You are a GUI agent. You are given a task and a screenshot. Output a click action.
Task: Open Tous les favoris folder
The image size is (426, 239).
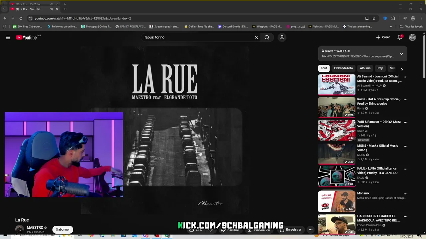coord(411,27)
